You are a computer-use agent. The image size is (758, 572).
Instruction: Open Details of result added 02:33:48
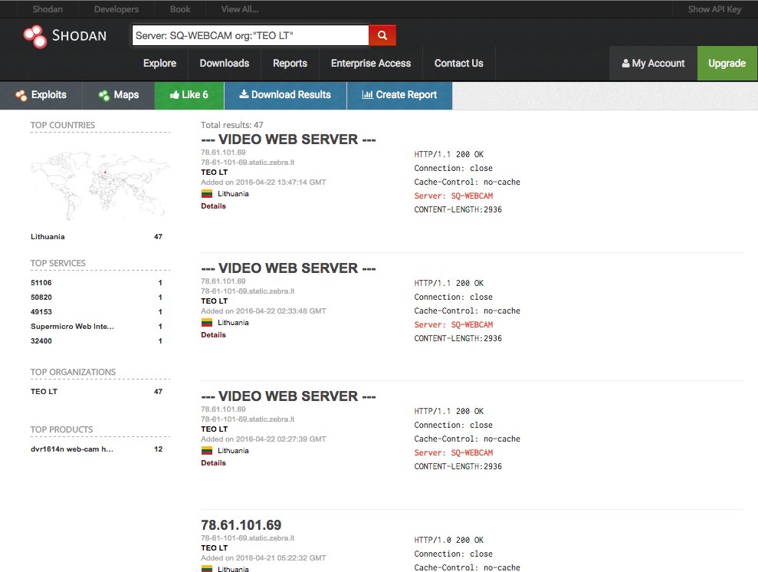click(x=213, y=334)
